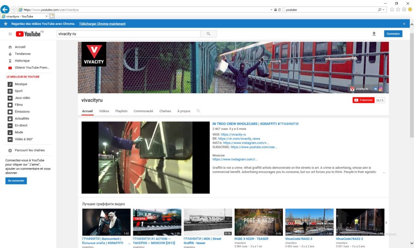Expand the truncated video description ellipsis
This screenshot has height=248, width=414.
384,172
